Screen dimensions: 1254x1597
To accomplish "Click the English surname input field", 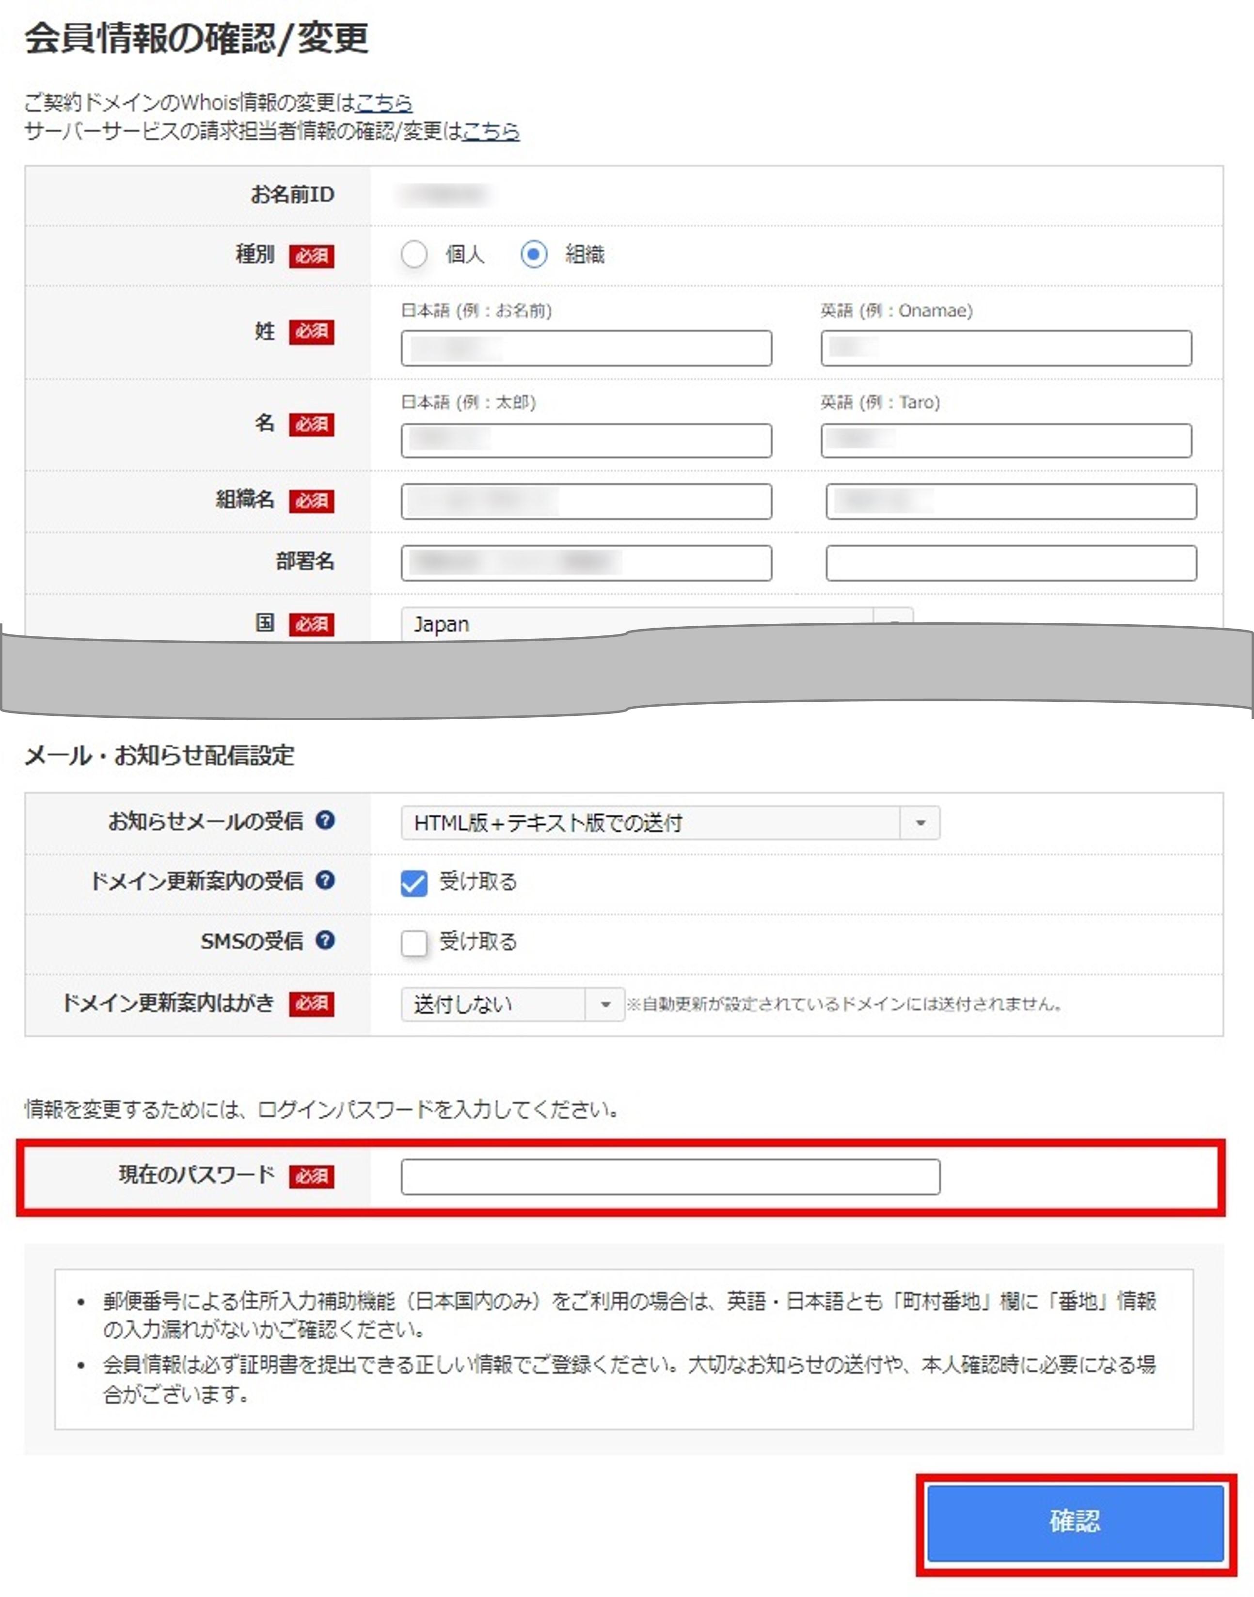I will pyautogui.click(x=1009, y=348).
